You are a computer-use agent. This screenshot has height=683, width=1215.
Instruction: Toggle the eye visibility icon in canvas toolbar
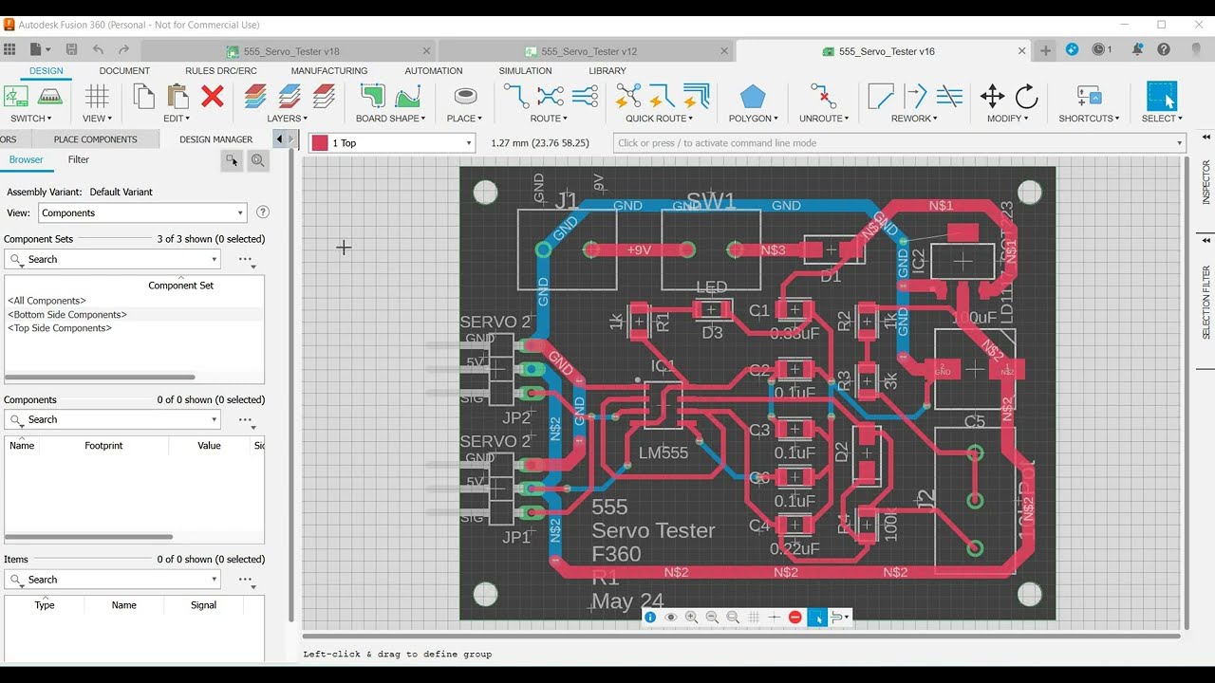tap(671, 617)
